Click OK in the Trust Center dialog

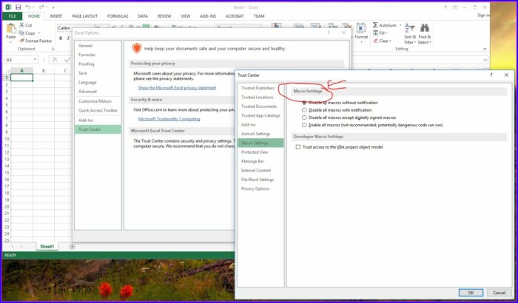click(x=471, y=293)
